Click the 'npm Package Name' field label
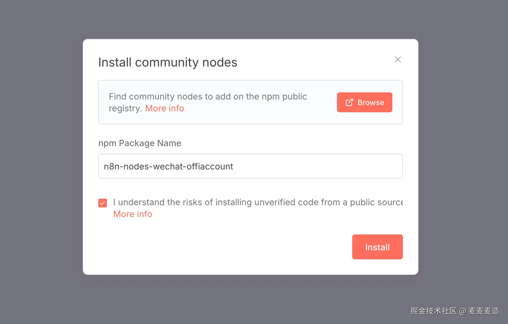This screenshot has width=508, height=324. point(140,143)
